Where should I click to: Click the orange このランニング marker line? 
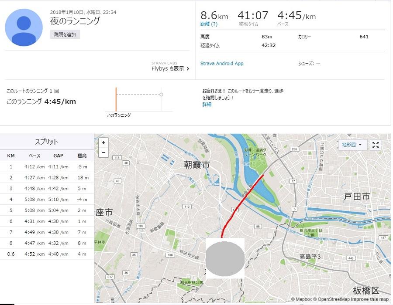tap(116, 98)
